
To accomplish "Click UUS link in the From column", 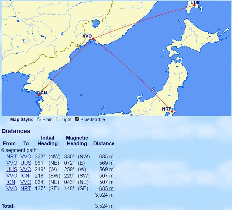I will 11,169.
